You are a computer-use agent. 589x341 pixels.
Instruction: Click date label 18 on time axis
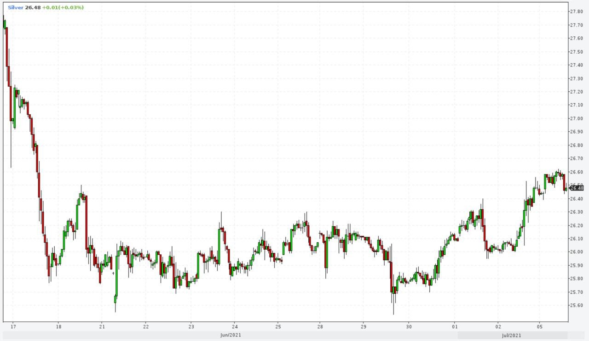(x=58, y=327)
